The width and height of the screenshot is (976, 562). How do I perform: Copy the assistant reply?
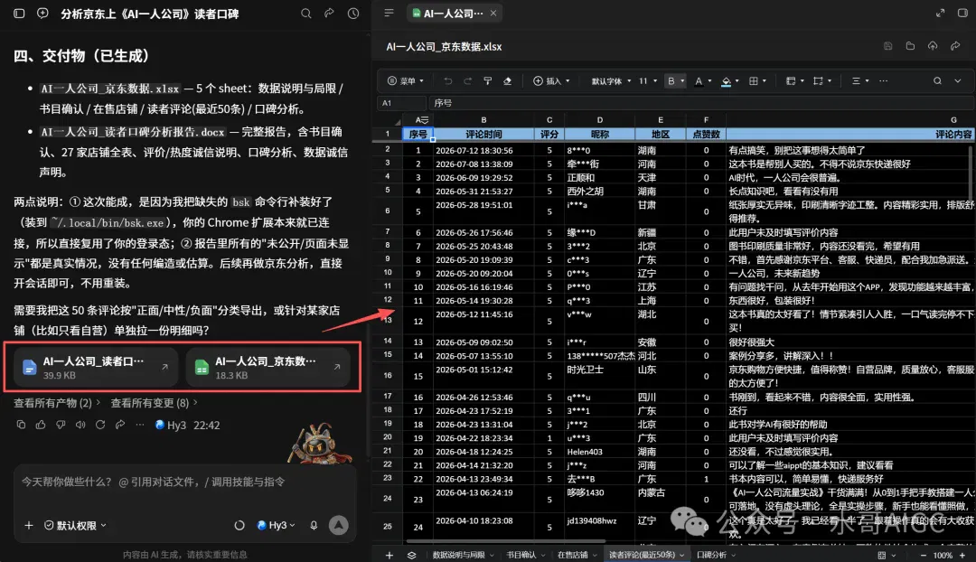21,425
